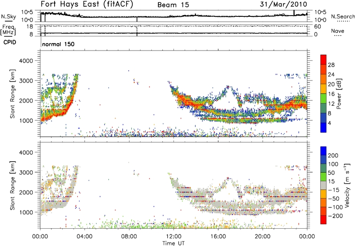This screenshot has height=246, width=355.
Task: Click the 'CPID' row label
Action: pyautogui.click(x=10, y=42)
